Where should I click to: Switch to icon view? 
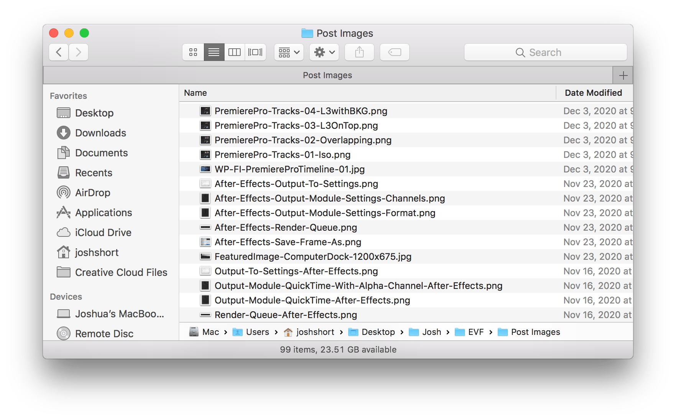click(193, 52)
